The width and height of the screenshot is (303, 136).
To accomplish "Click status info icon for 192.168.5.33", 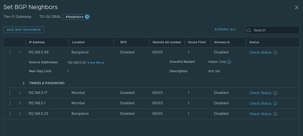I will tap(275, 114).
